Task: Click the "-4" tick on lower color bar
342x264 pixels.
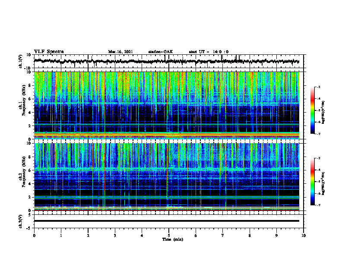Action: [319, 170]
